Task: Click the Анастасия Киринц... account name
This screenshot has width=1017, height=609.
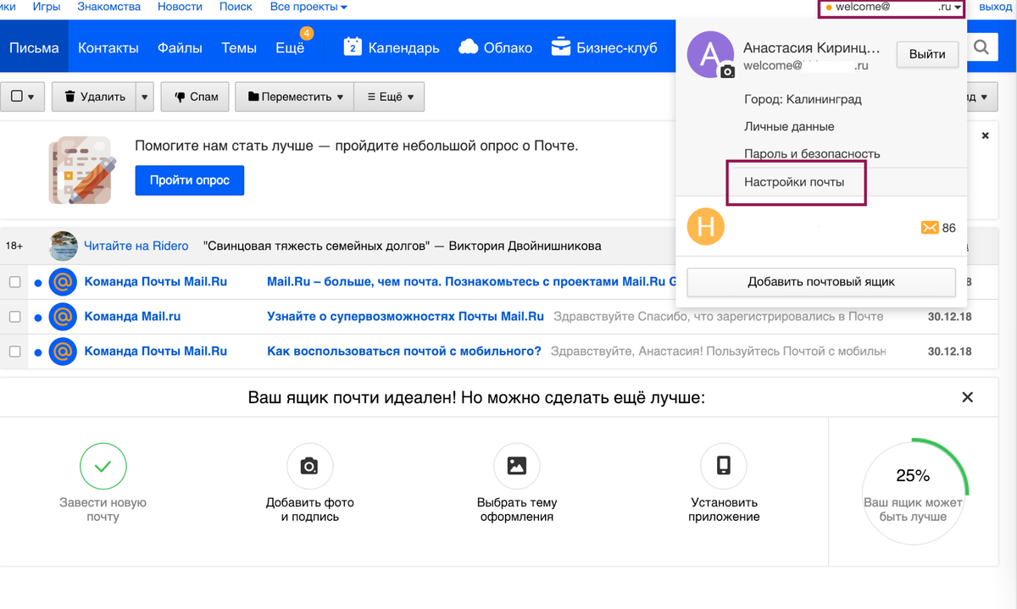Action: click(x=811, y=47)
